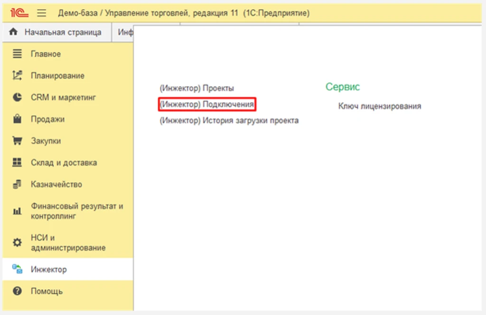Open the Финансовый результат и контроллинг section
The width and height of the screenshot is (486, 315).
click(77, 211)
